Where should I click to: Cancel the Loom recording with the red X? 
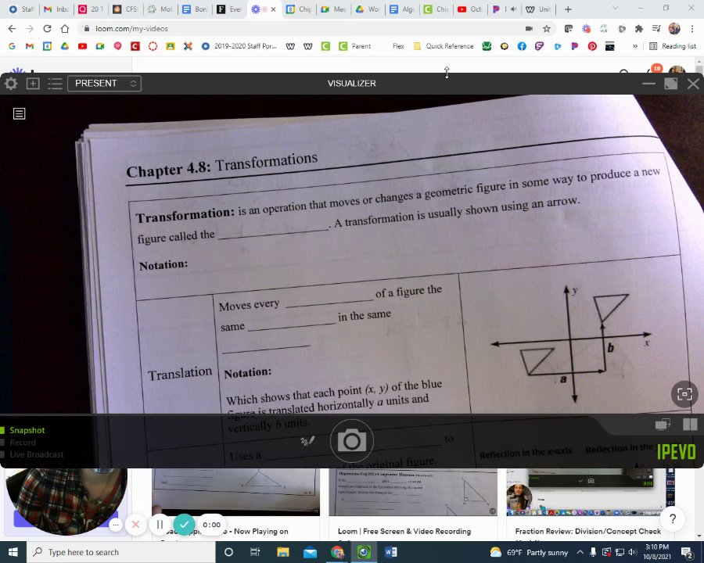click(135, 525)
